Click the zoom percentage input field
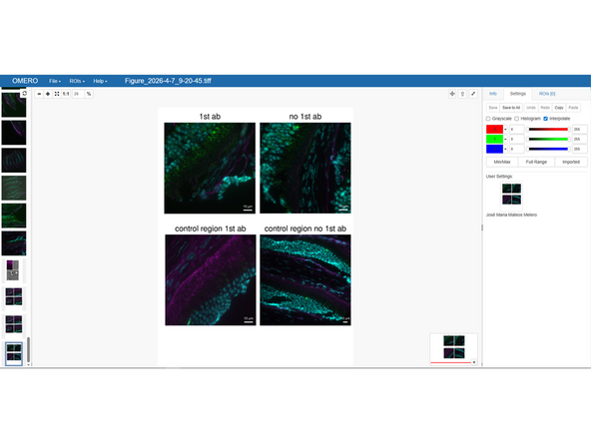Image resolution: width=591 pixels, height=443 pixels. point(78,94)
